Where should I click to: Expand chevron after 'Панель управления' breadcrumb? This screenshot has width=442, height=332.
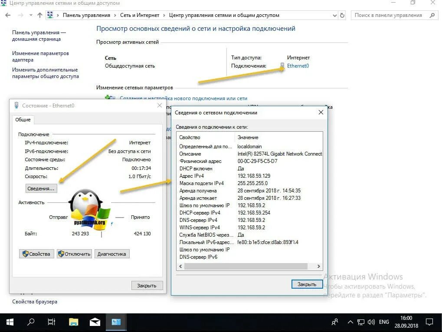[115, 15]
